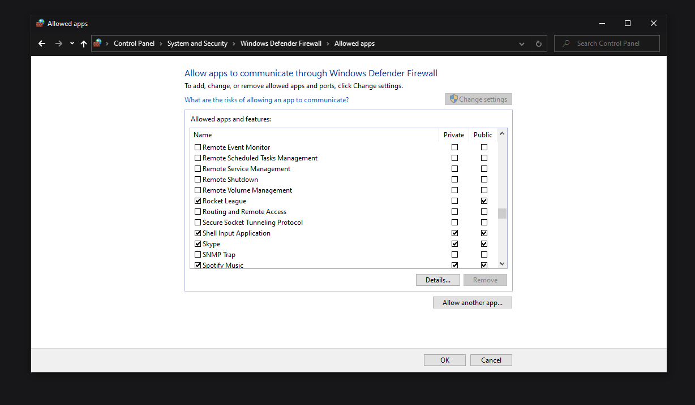Go back with the back arrow
The height and width of the screenshot is (405, 695).
click(42, 43)
